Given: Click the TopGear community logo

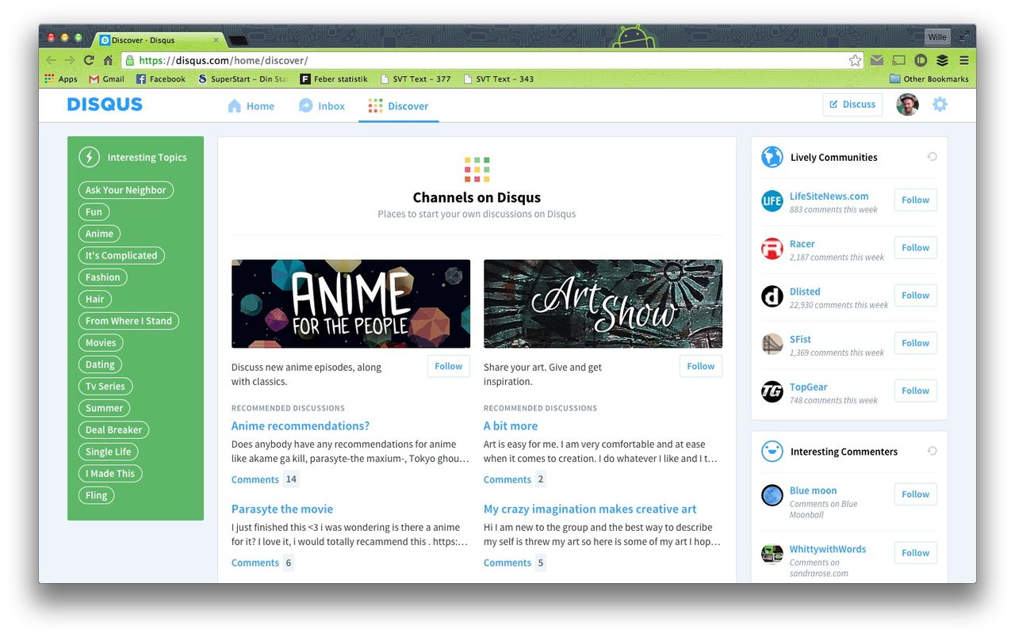Looking at the screenshot, I should tap(772, 391).
